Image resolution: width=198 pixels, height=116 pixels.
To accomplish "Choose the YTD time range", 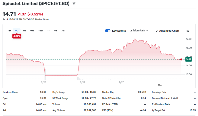I will (x=41, y=31).
